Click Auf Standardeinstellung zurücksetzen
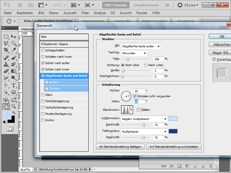Viewport: 231px width, 173px height. (x=174, y=147)
